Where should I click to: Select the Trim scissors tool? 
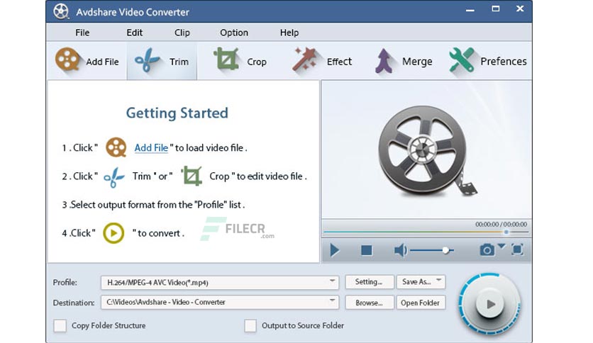[147, 60]
